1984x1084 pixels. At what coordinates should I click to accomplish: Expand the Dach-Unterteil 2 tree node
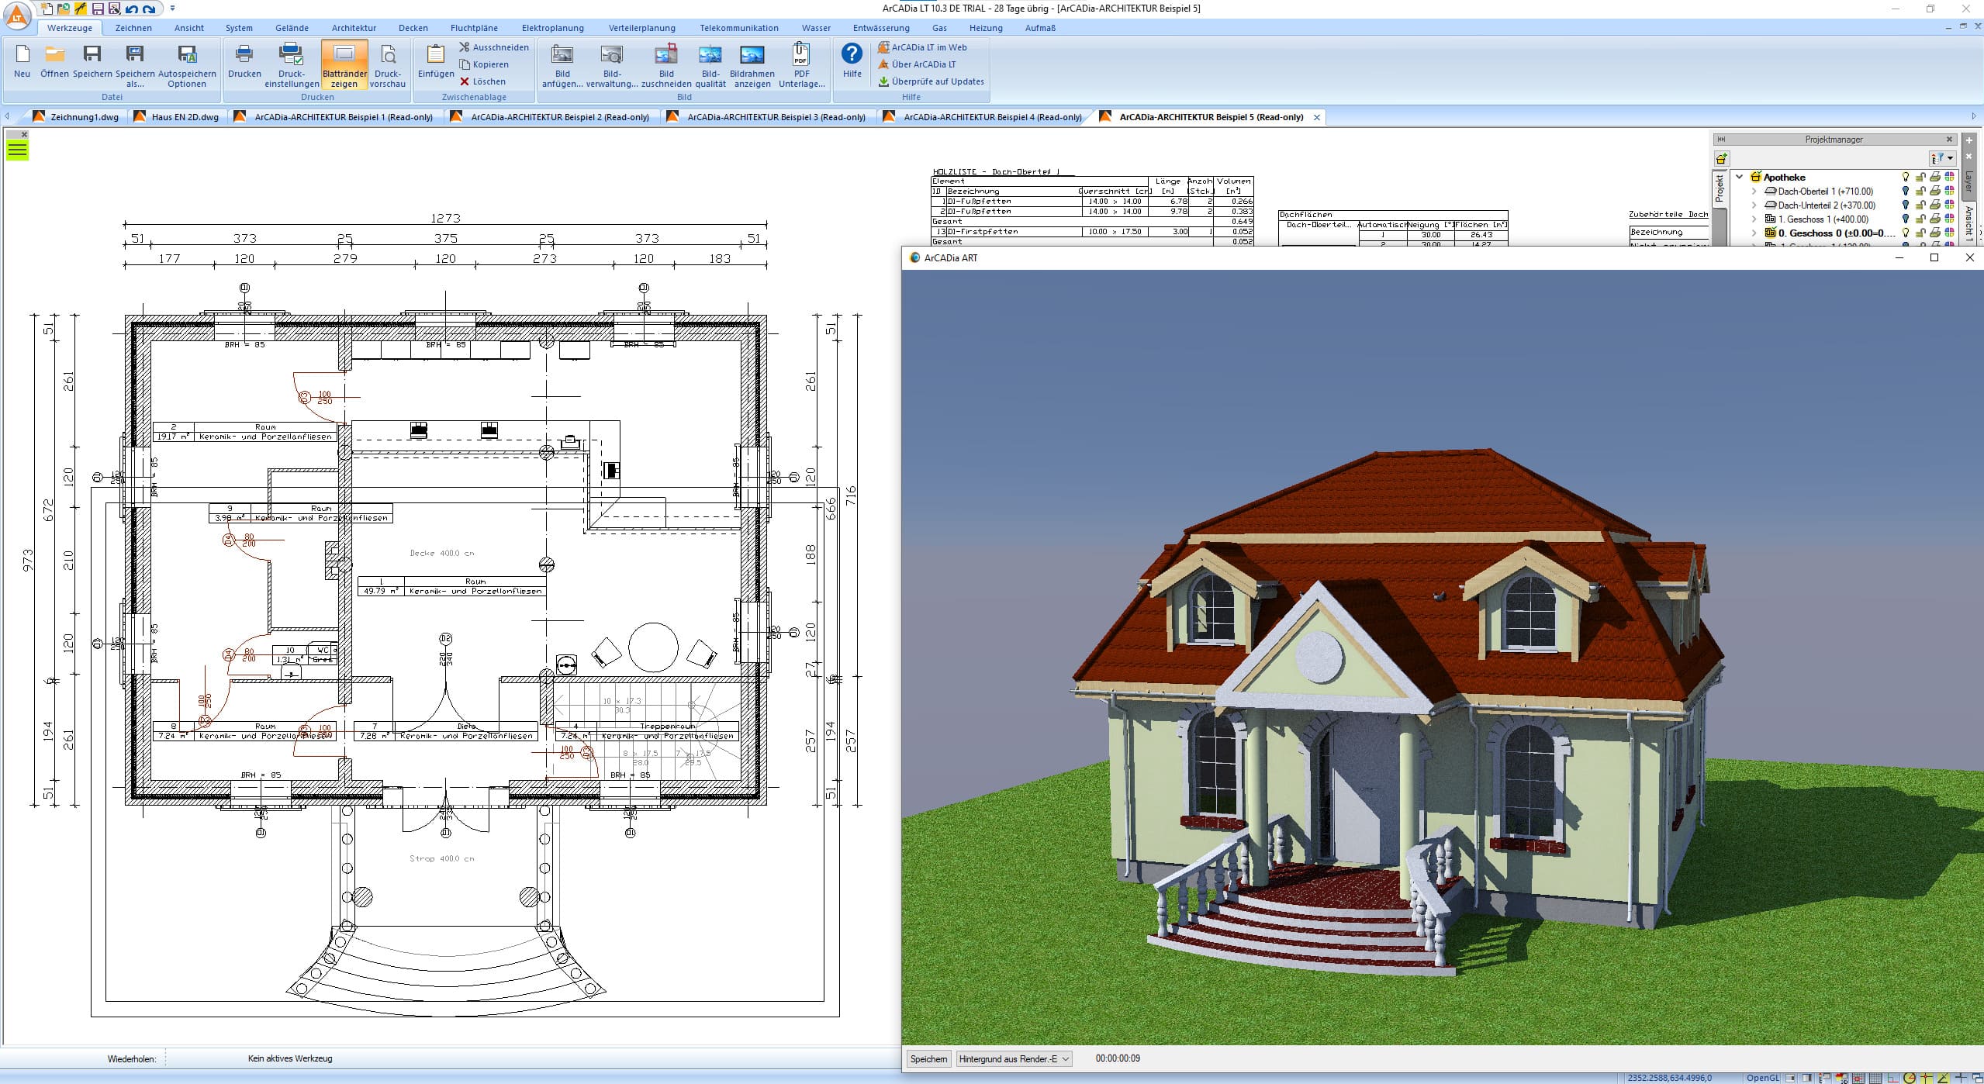(x=1754, y=205)
